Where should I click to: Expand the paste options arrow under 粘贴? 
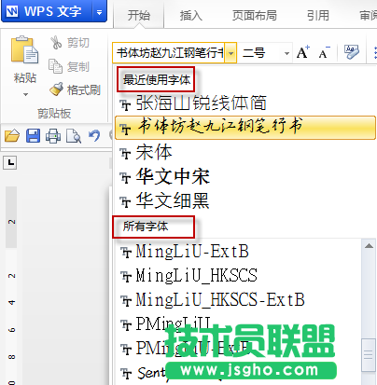[25, 94]
